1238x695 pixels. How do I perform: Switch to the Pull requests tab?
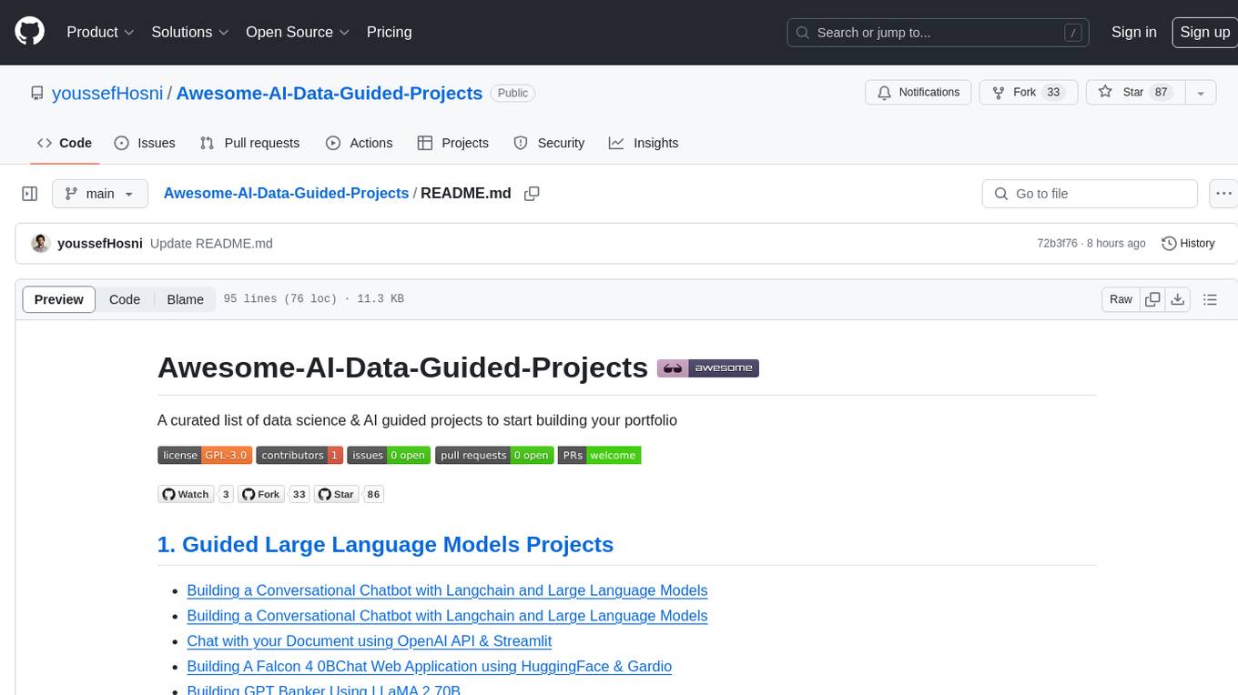[249, 143]
